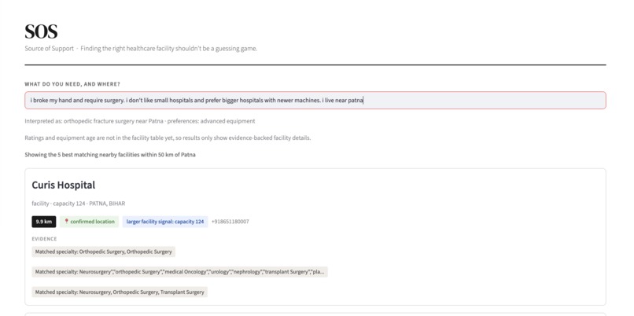Click the 9.9 km distance badge

tap(44, 222)
